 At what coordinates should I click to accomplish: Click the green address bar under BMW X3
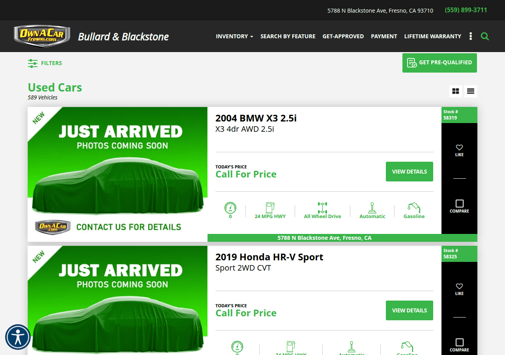pos(342,238)
